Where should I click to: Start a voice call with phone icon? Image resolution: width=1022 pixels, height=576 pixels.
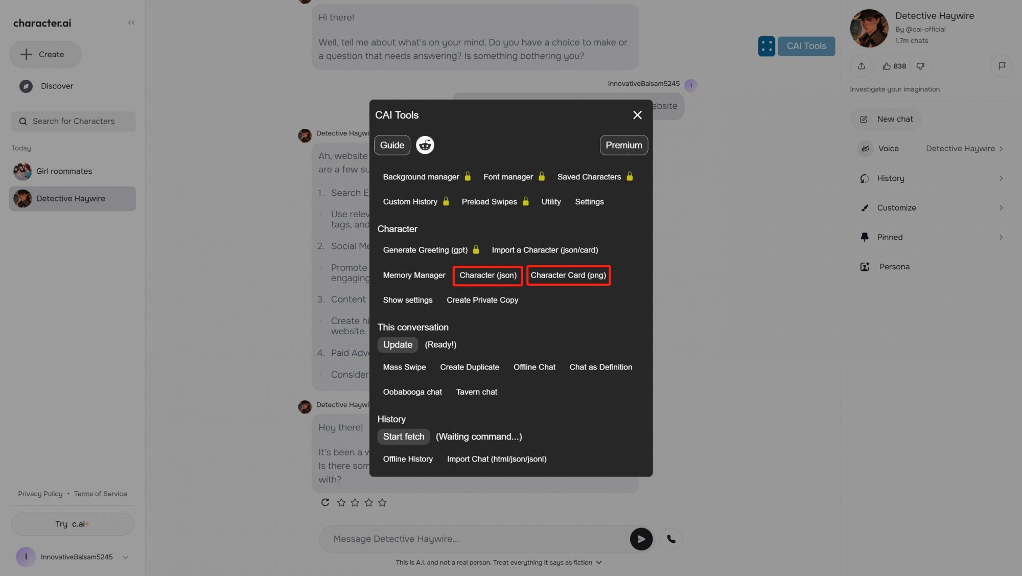[671, 539]
